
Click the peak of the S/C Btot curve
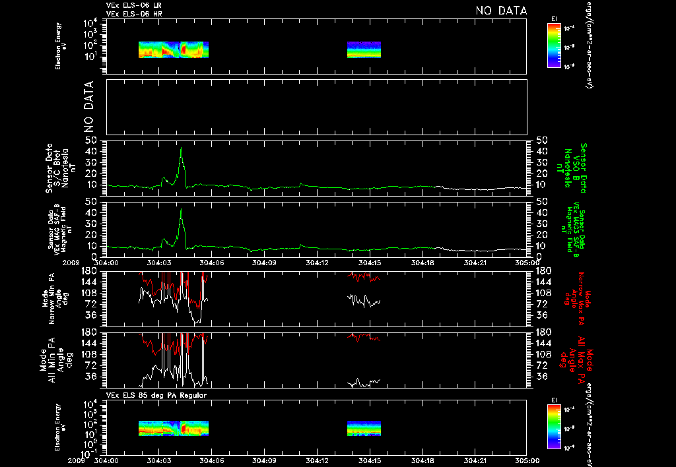(x=181, y=148)
